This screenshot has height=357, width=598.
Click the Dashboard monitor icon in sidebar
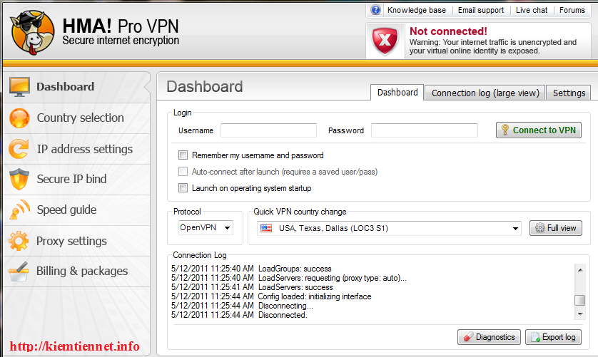pyautogui.click(x=19, y=87)
